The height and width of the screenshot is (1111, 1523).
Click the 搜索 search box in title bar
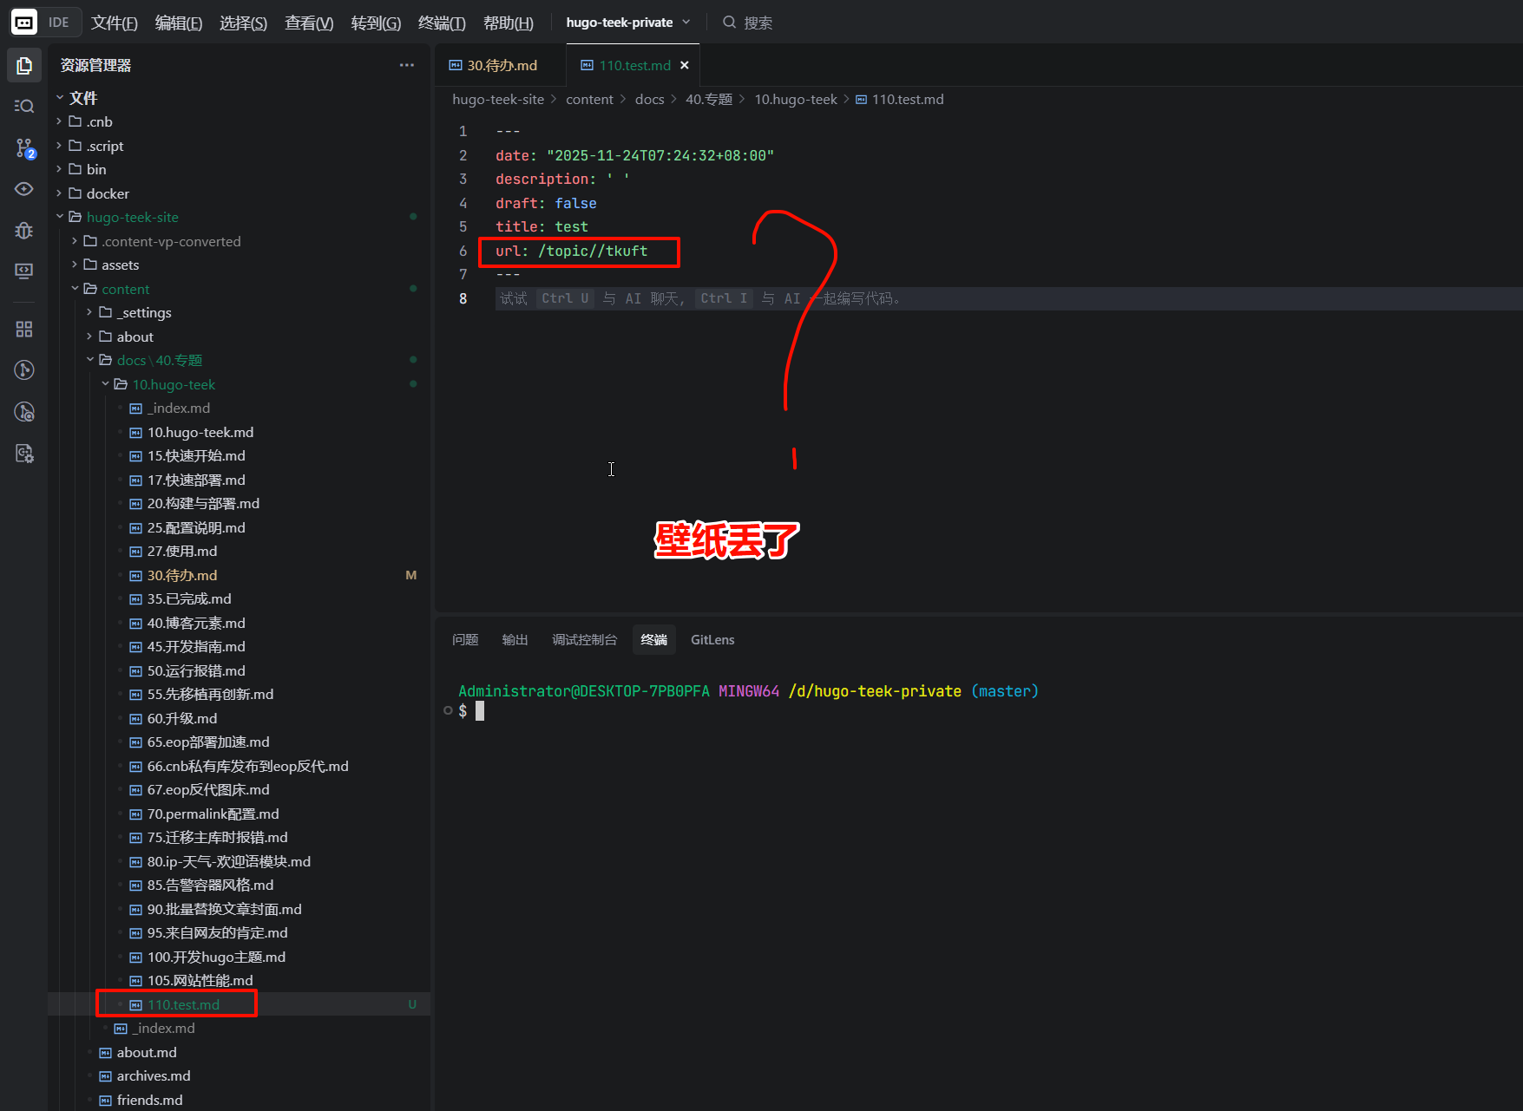click(x=757, y=23)
